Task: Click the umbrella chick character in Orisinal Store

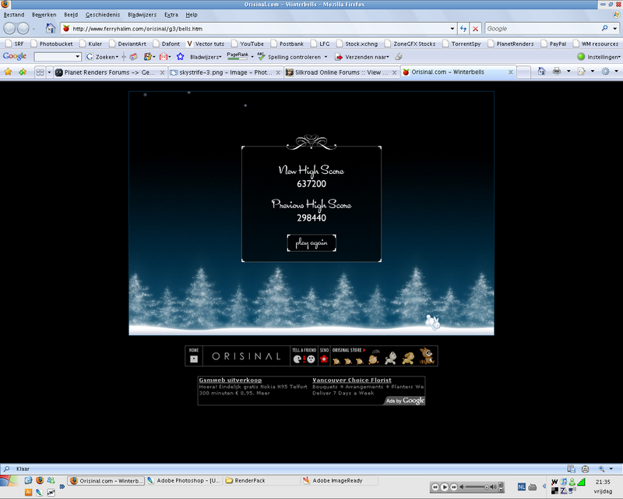Action: click(x=374, y=357)
